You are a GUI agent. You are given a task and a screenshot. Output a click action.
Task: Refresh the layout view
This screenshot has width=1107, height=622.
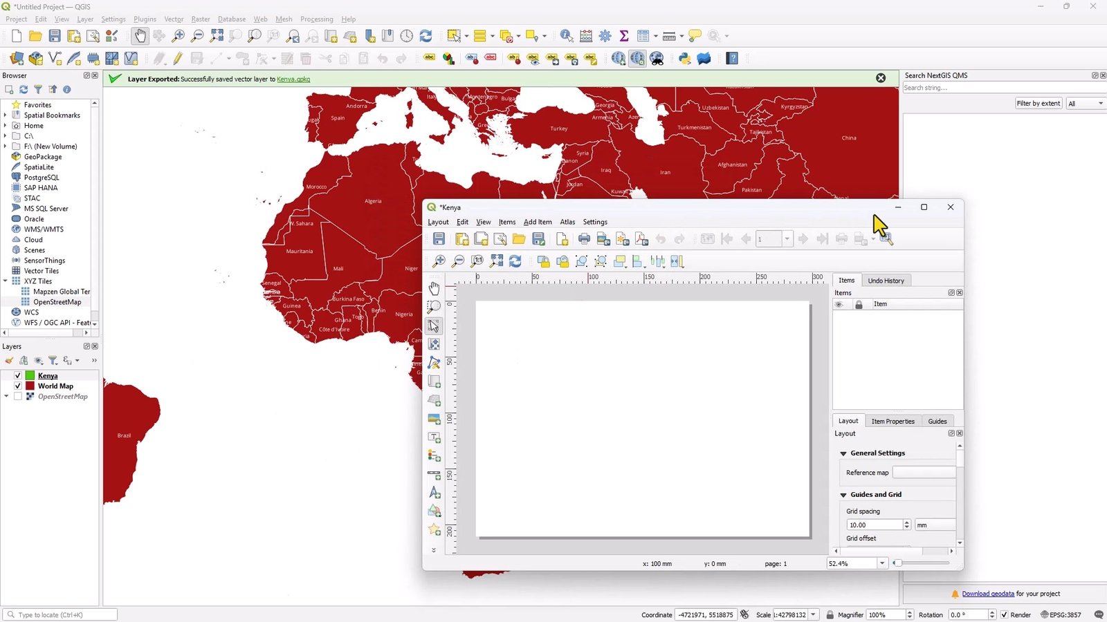click(514, 261)
